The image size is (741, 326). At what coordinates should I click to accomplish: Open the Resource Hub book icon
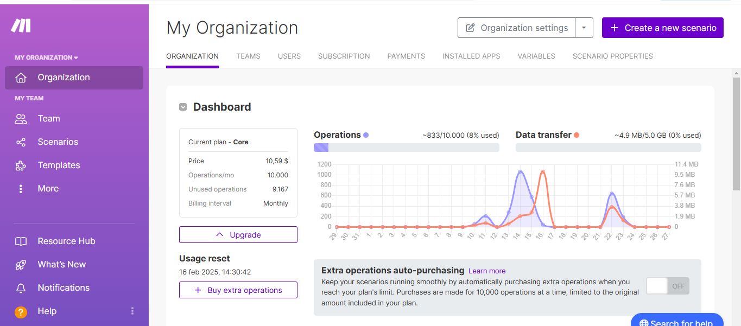pyautogui.click(x=21, y=241)
